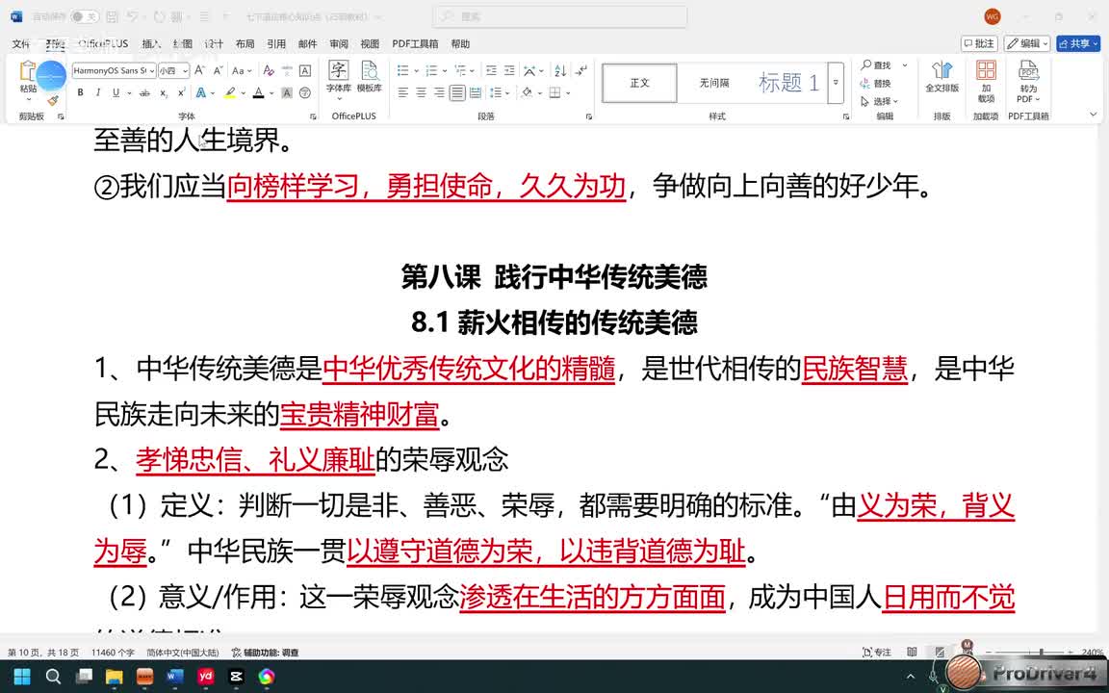Show paragraph marks icon
The image size is (1109, 693).
pyautogui.click(x=581, y=70)
